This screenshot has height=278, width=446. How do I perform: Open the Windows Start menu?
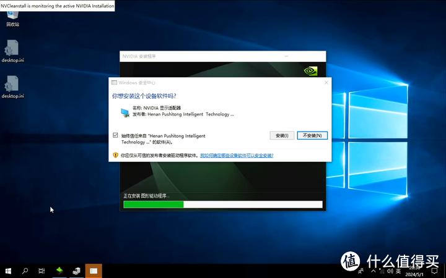click(9, 271)
